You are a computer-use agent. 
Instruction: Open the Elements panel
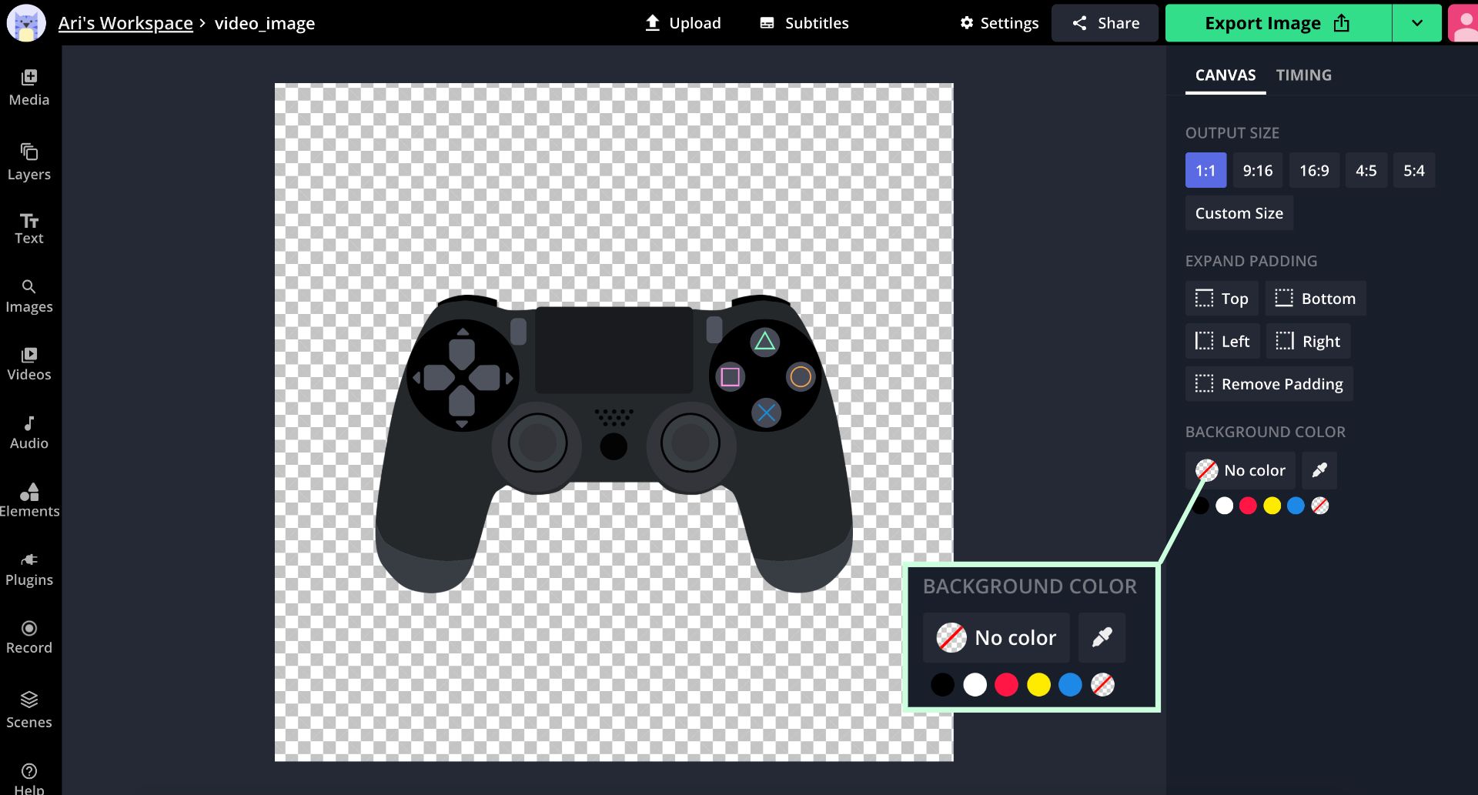pyautogui.click(x=29, y=501)
